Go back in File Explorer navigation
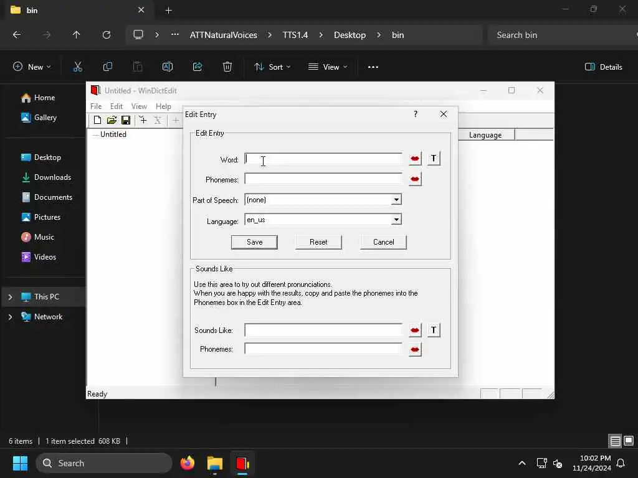Viewport: 638px width, 478px height. (17, 35)
